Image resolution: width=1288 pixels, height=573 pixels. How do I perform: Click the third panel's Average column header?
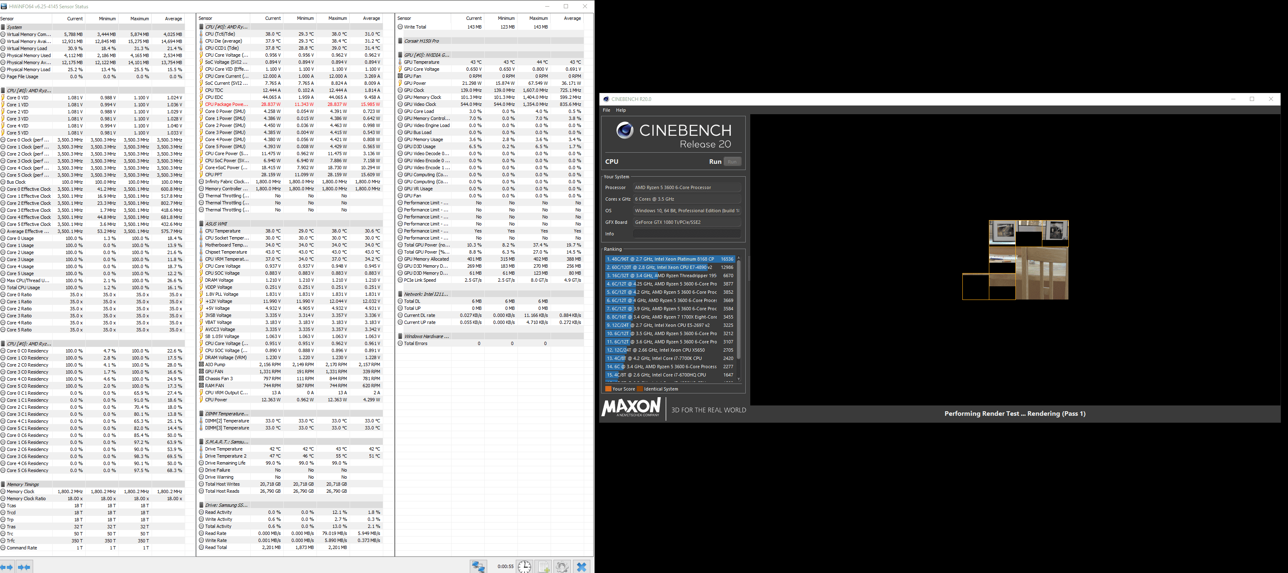coord(567,19)
